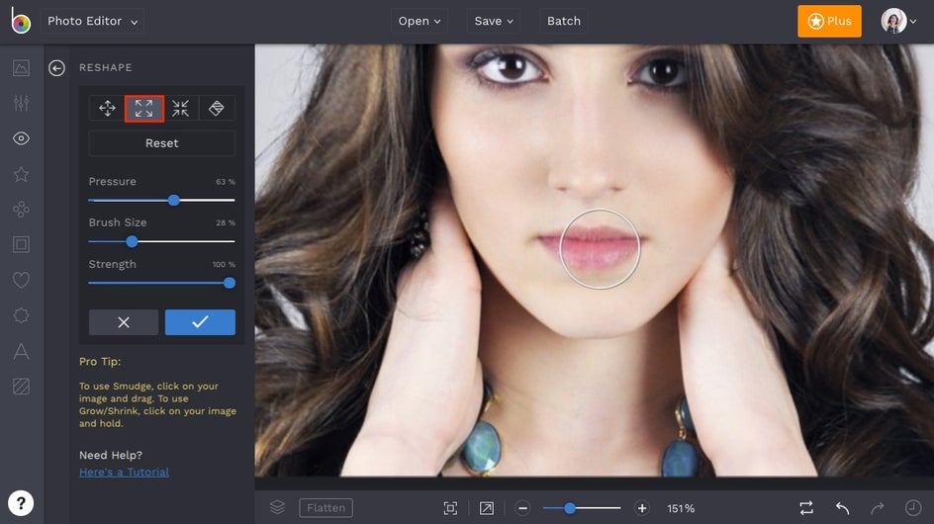Click the Batch menu button

pos(564,21)
